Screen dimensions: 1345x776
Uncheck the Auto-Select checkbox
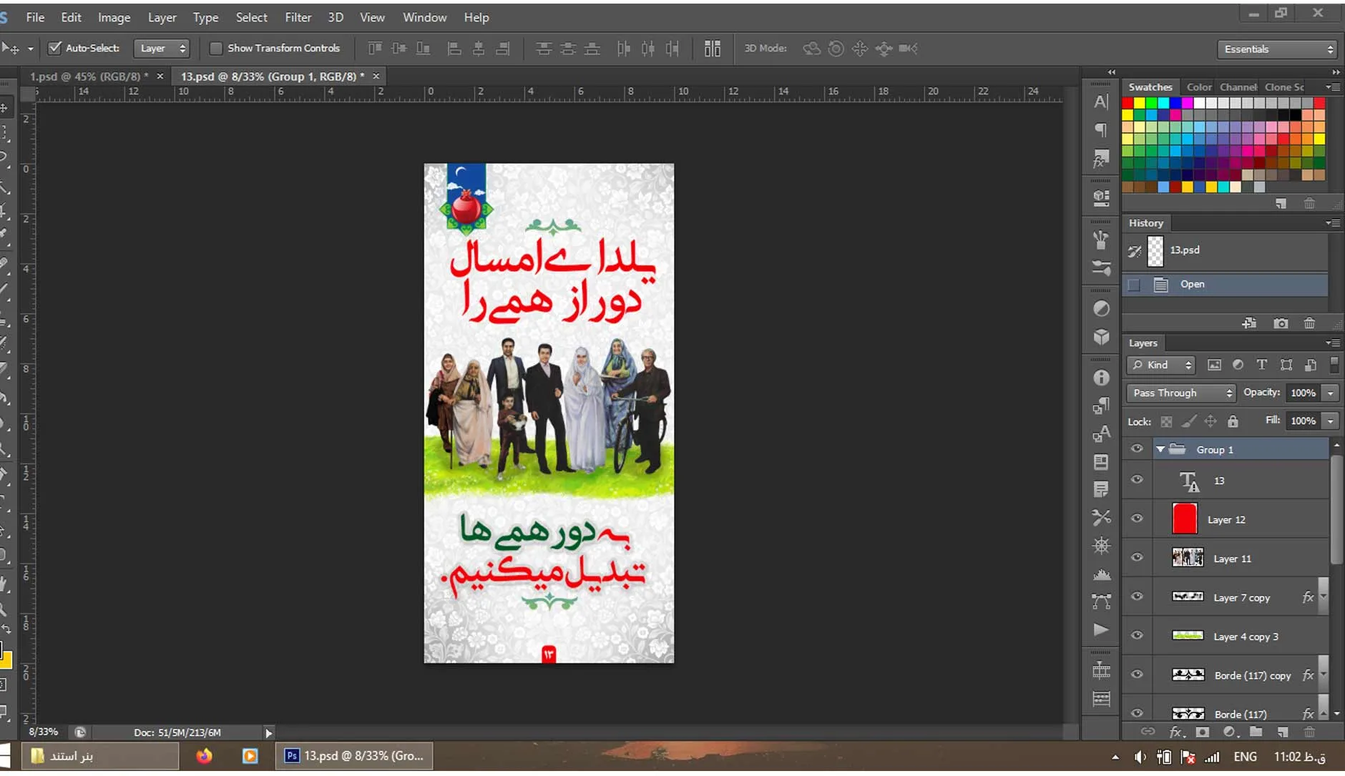[x=54, y=48]
